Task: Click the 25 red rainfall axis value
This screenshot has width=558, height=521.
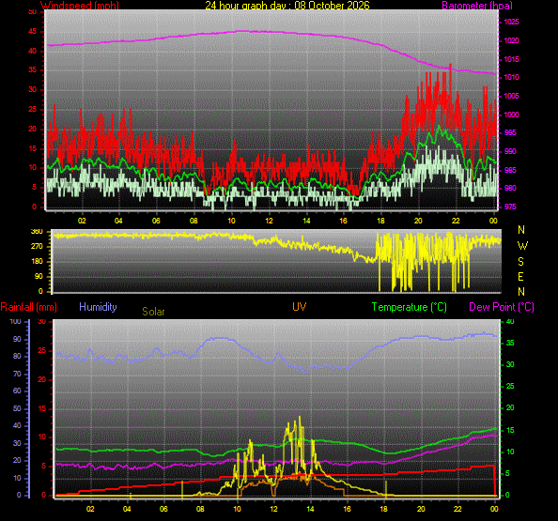Action: (x=42, y=351)
